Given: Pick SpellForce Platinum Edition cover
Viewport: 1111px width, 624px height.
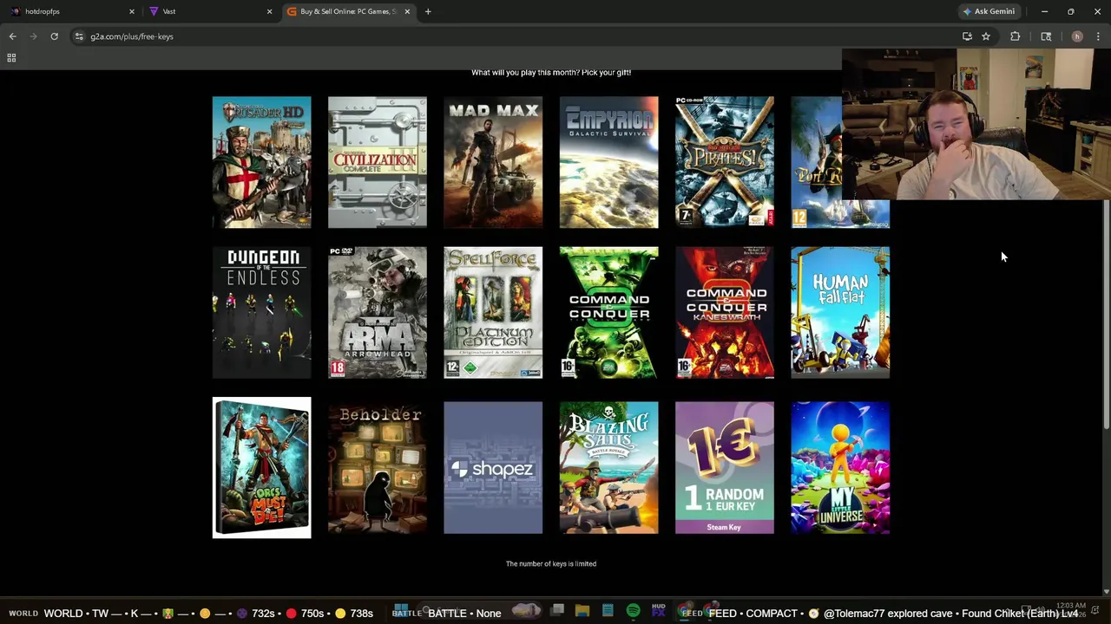Looking at the screenshot, I should (x=493, y=313).
